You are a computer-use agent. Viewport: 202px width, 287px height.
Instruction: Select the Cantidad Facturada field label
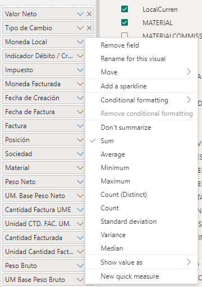[x=34, y=238]
